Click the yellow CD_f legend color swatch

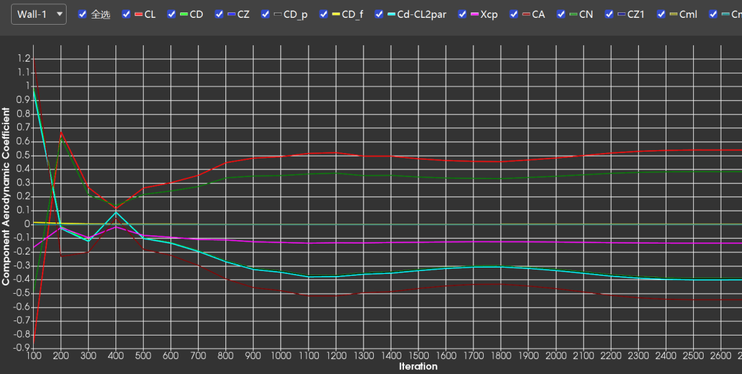336,14
